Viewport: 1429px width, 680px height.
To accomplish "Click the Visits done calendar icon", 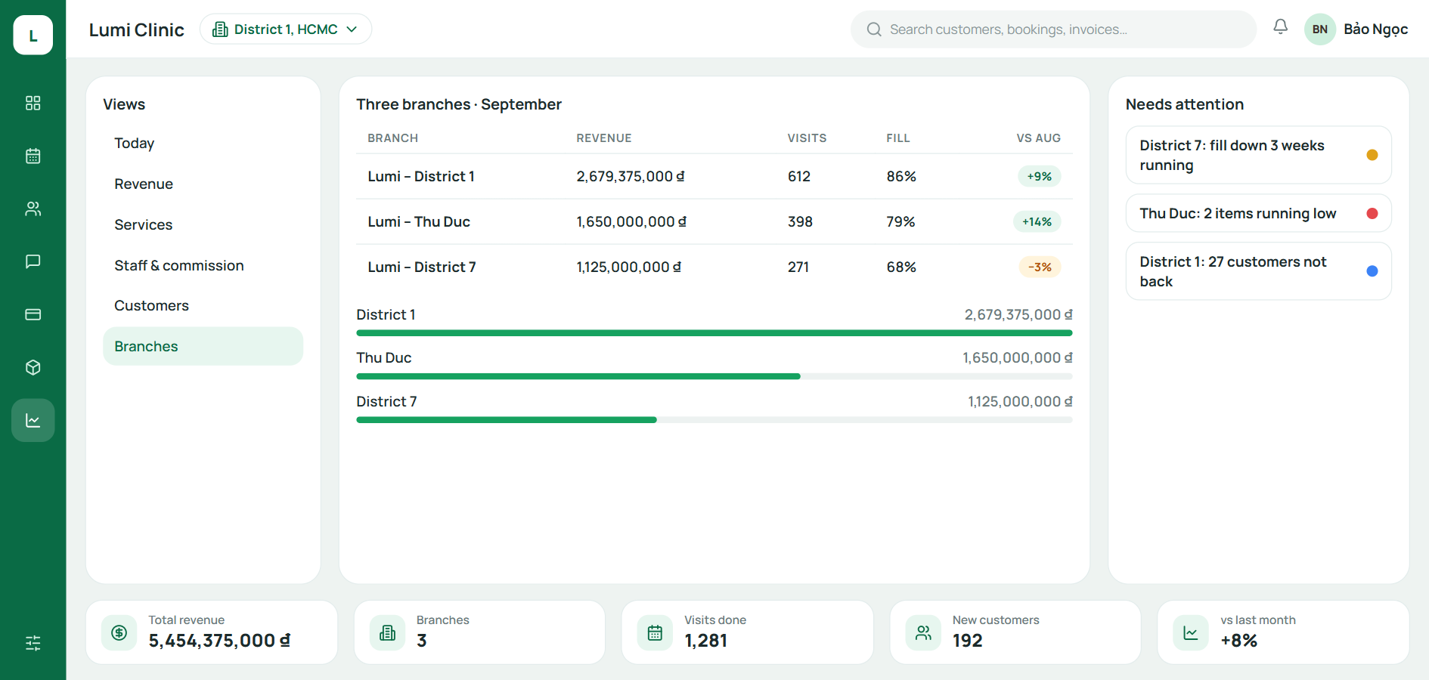I will click(655, 633).
